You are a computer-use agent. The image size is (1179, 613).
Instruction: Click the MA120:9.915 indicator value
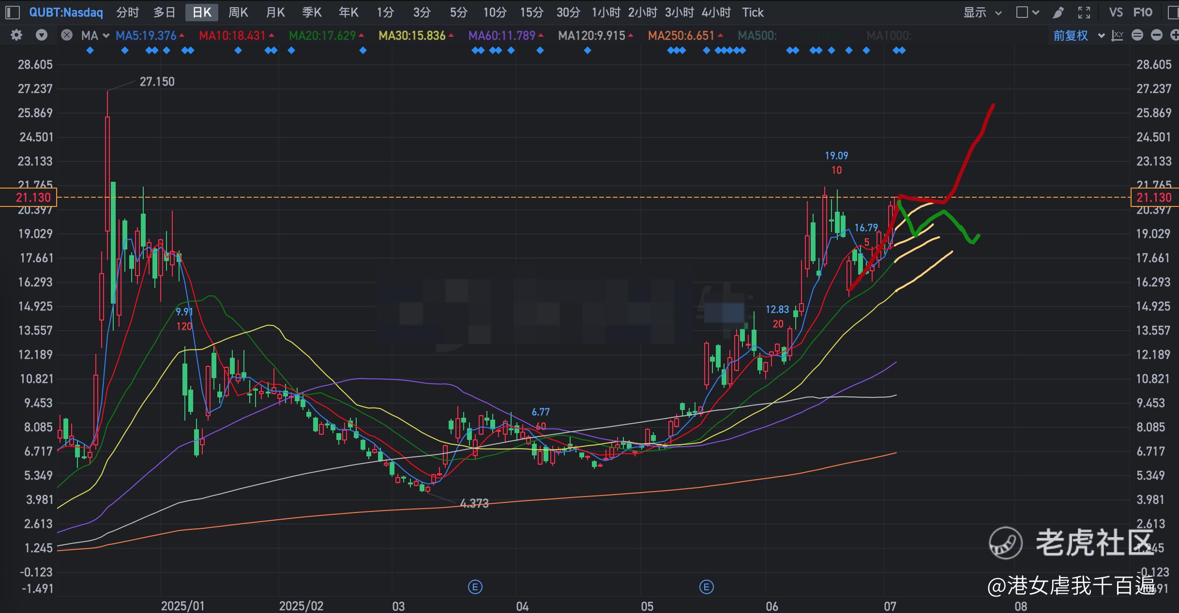(591, 35)
